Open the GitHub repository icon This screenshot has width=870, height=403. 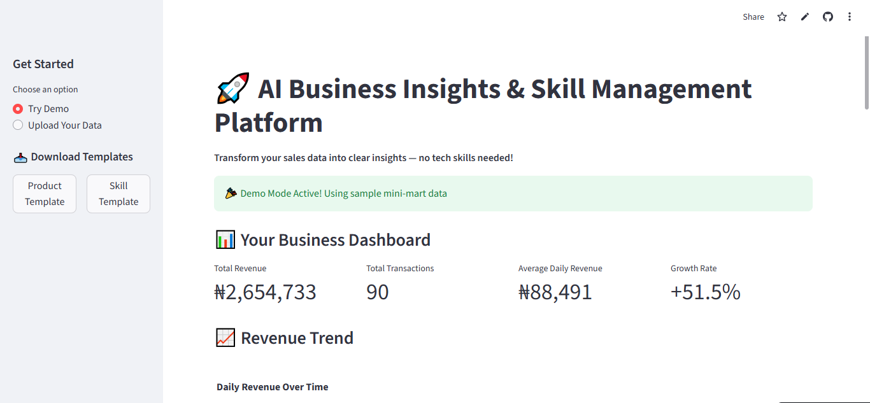tap(828, 17)
